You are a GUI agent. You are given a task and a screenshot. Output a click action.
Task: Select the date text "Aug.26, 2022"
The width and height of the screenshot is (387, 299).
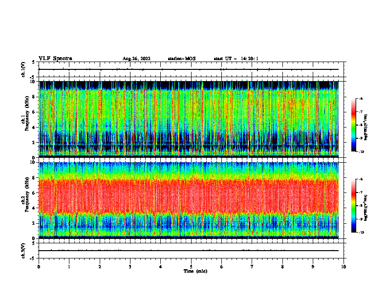[136, 59]
